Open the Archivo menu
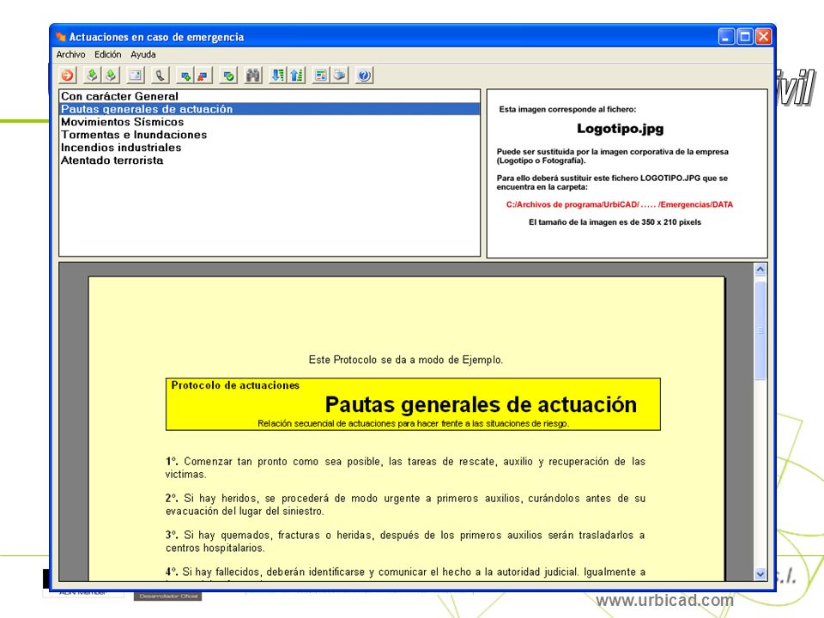 tap(70, 54)
